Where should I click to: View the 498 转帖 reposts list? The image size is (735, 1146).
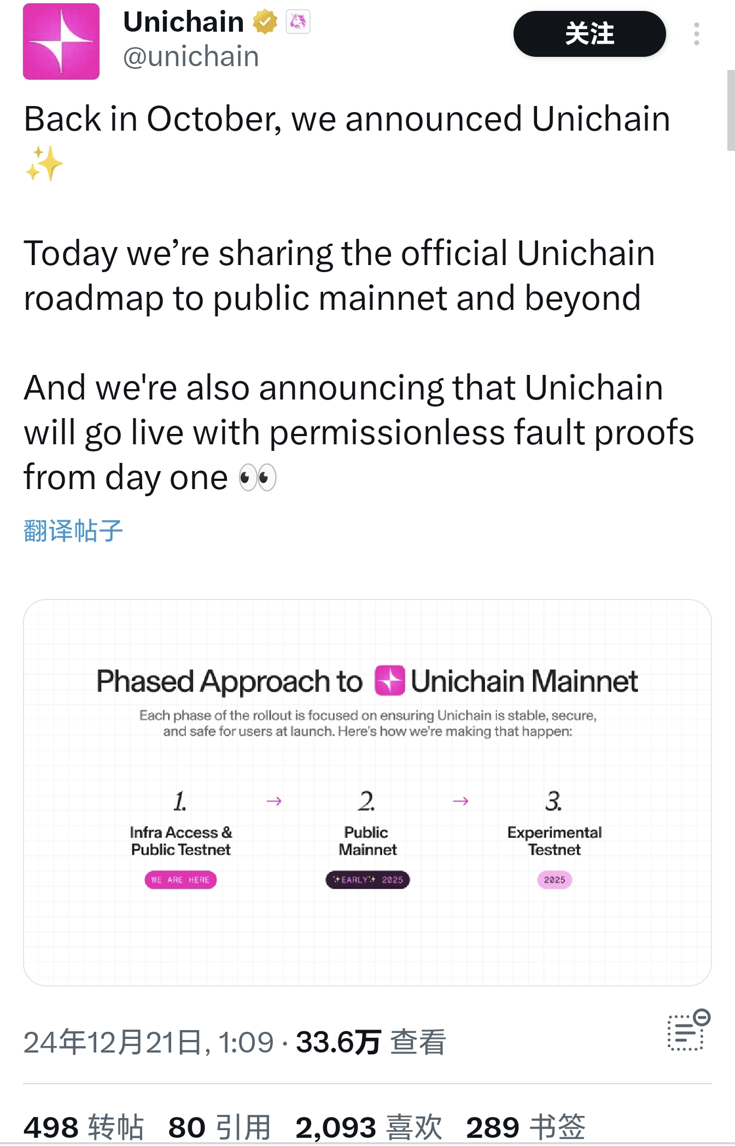[x=84, y=1127]
